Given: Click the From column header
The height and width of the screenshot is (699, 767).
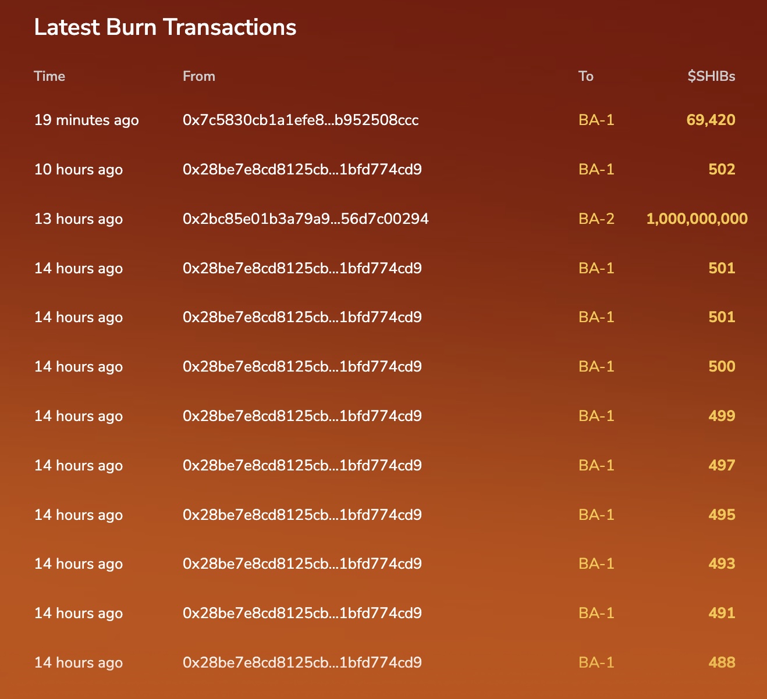Looking at the screenshot, I should (x=199, y=76).
